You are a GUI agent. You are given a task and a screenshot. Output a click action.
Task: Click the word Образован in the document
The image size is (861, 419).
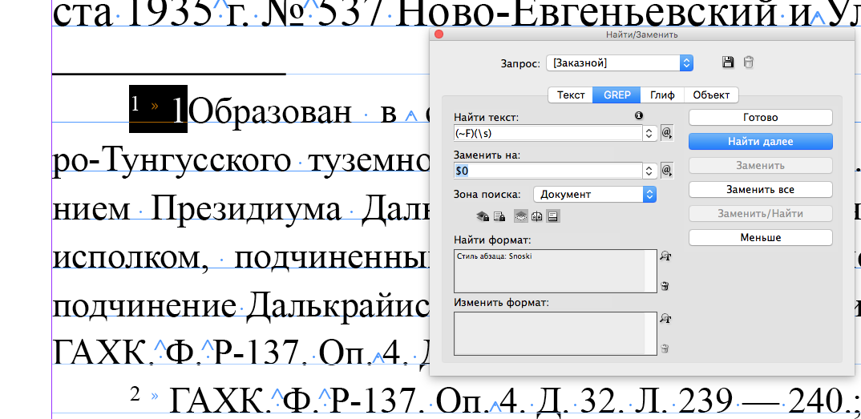point(269,112)
